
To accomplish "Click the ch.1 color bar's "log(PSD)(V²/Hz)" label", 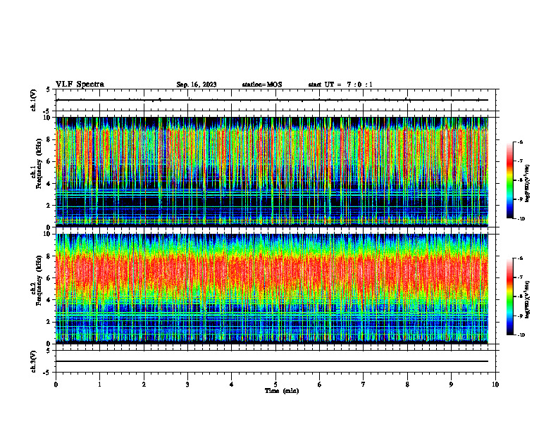I will (x=528, y=183).
